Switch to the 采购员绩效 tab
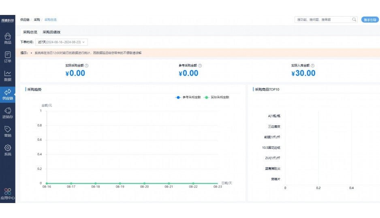 coord(51,32)
